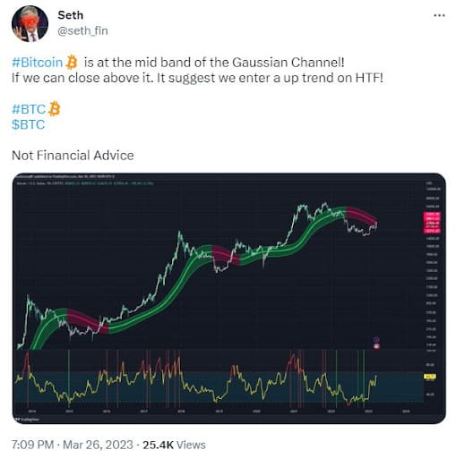Click the yellow oscillator value label
Screen dimensions: 456x458
point(430,377)
